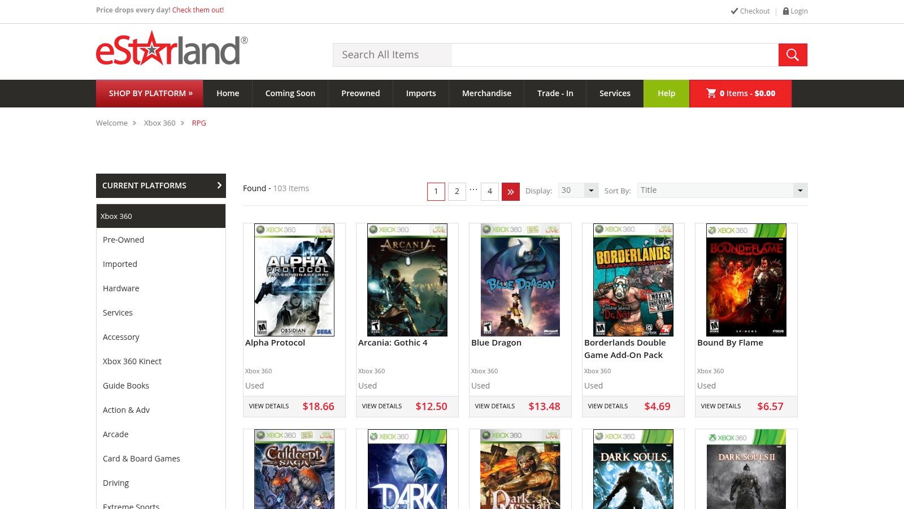Open the Sort By Title dropdown

pos(723,191)
